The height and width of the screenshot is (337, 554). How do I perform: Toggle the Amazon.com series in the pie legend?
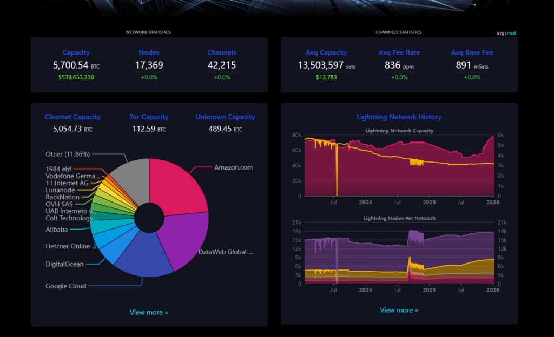233,167
